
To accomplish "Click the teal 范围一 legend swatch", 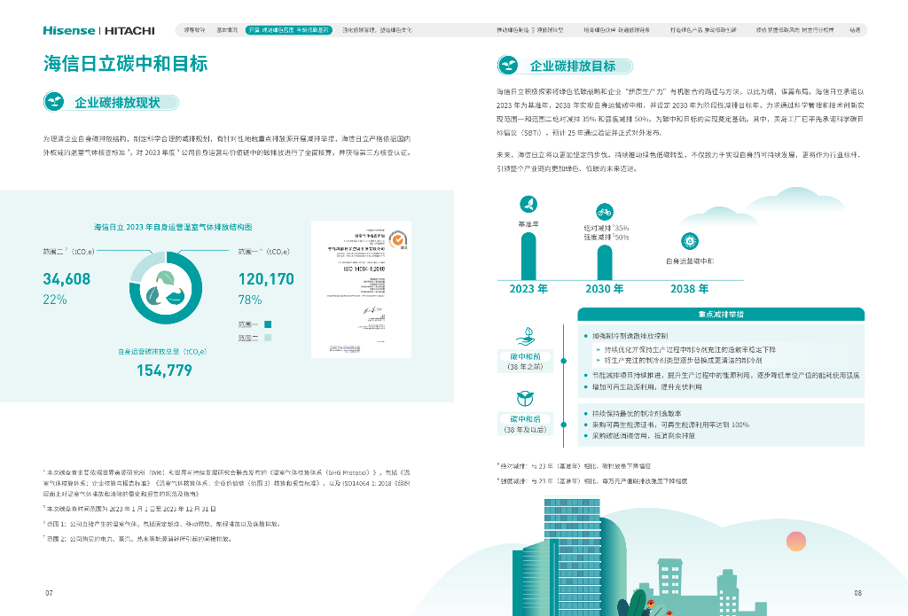I will [268, 324].
